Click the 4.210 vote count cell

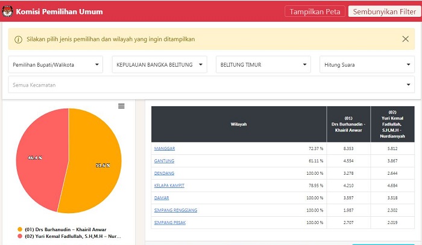(x=348, y=186)
